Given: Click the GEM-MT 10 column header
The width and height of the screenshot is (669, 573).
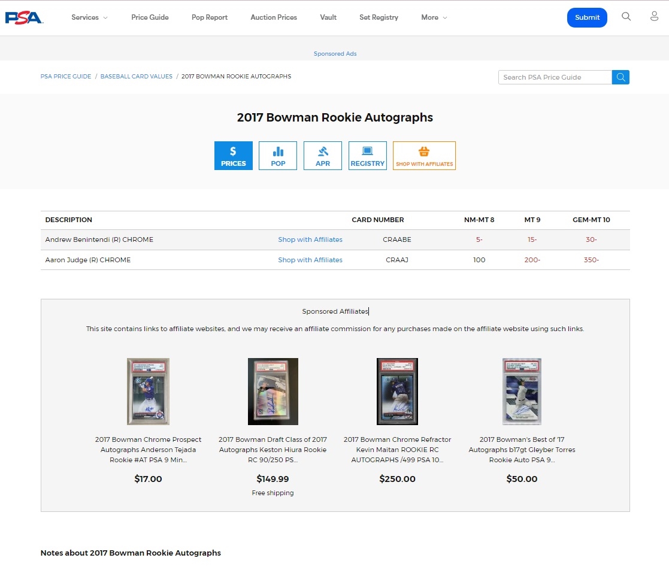Looking at the screenshot, I should coord(591,220).
